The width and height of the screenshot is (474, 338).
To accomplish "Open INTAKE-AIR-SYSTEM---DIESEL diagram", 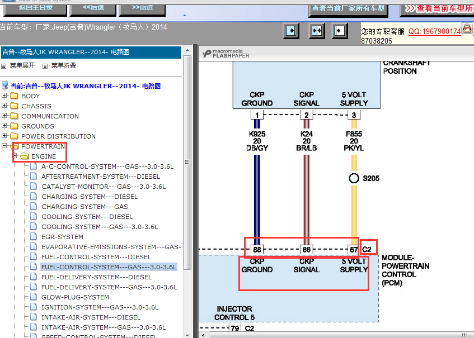I will (91, 317).
